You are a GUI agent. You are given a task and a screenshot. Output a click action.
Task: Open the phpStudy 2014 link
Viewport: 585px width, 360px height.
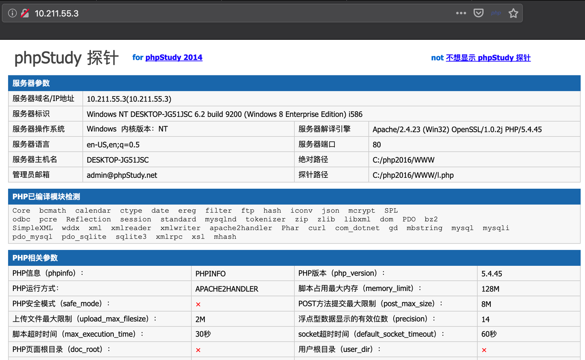(x=174, y=57)
